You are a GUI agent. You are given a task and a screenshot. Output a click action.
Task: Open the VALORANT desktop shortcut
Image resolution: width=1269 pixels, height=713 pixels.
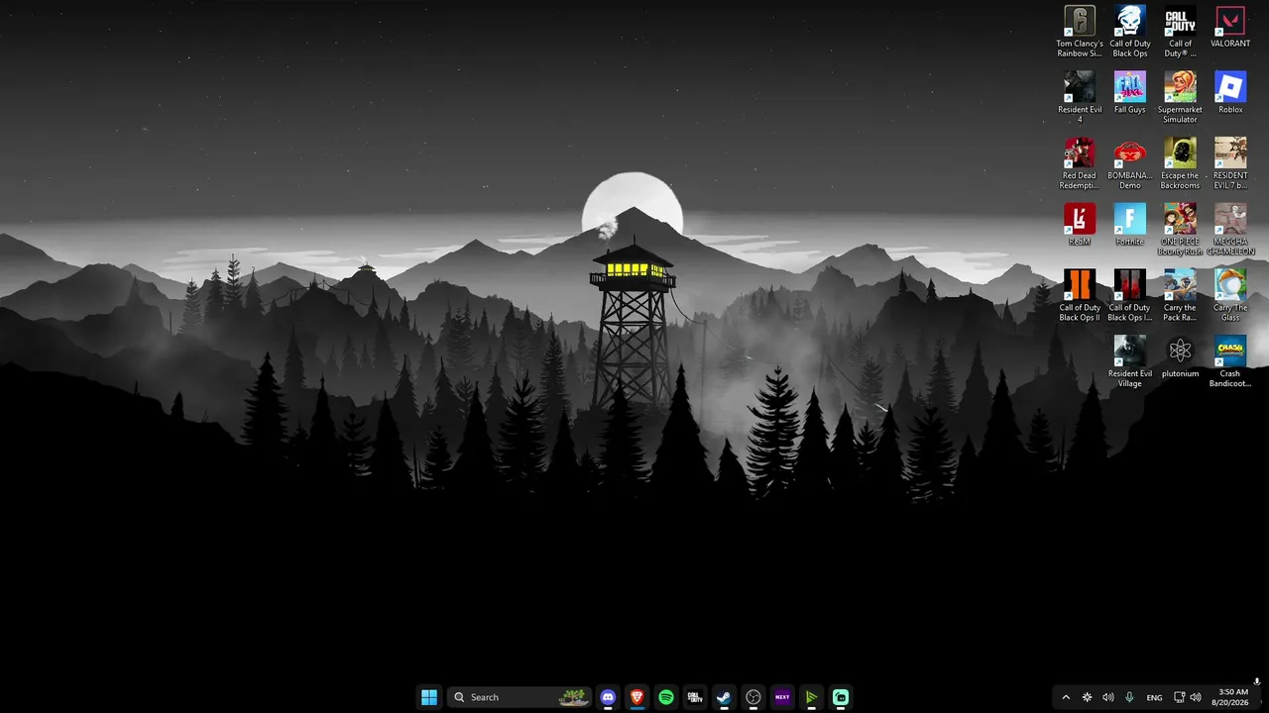pyautogui.click(x=1230, y=28)
